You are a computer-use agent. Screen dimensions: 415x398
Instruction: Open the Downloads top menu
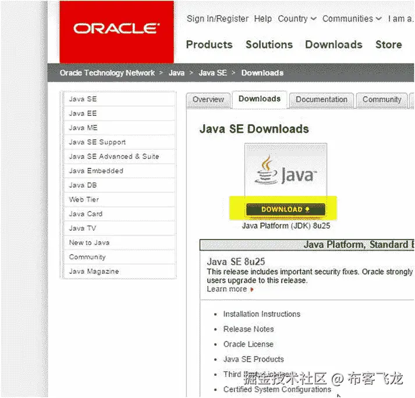point(334,44)
